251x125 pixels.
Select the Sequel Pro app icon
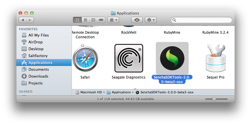point(216,58)
